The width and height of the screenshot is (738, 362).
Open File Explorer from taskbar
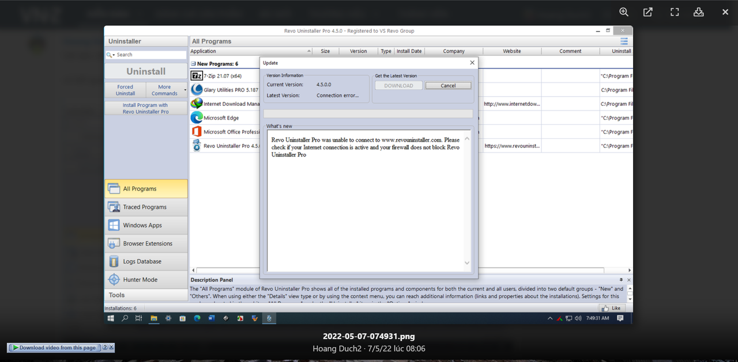click(x=154, y=318)
